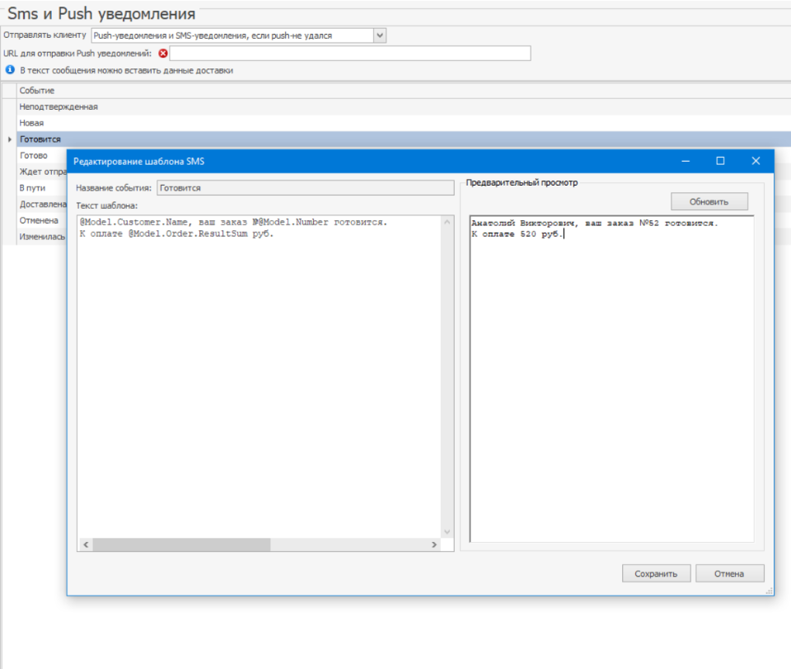Click the 'Событие' column header

37,90
